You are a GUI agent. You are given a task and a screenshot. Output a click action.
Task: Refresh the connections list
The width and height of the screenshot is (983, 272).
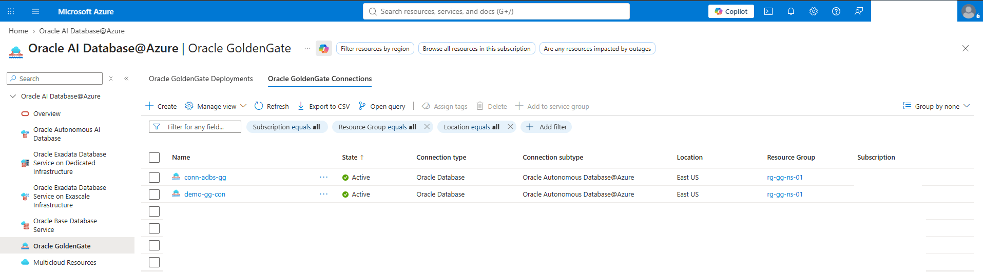point(272,106)
